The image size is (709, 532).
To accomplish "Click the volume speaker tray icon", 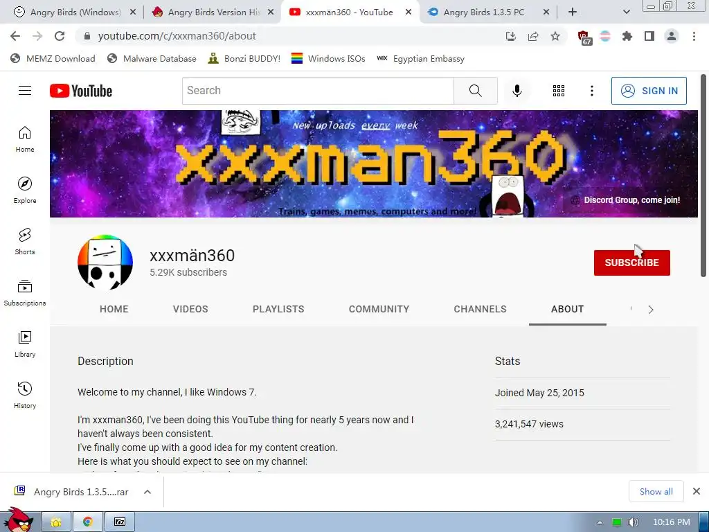I will tap(633, 522).
